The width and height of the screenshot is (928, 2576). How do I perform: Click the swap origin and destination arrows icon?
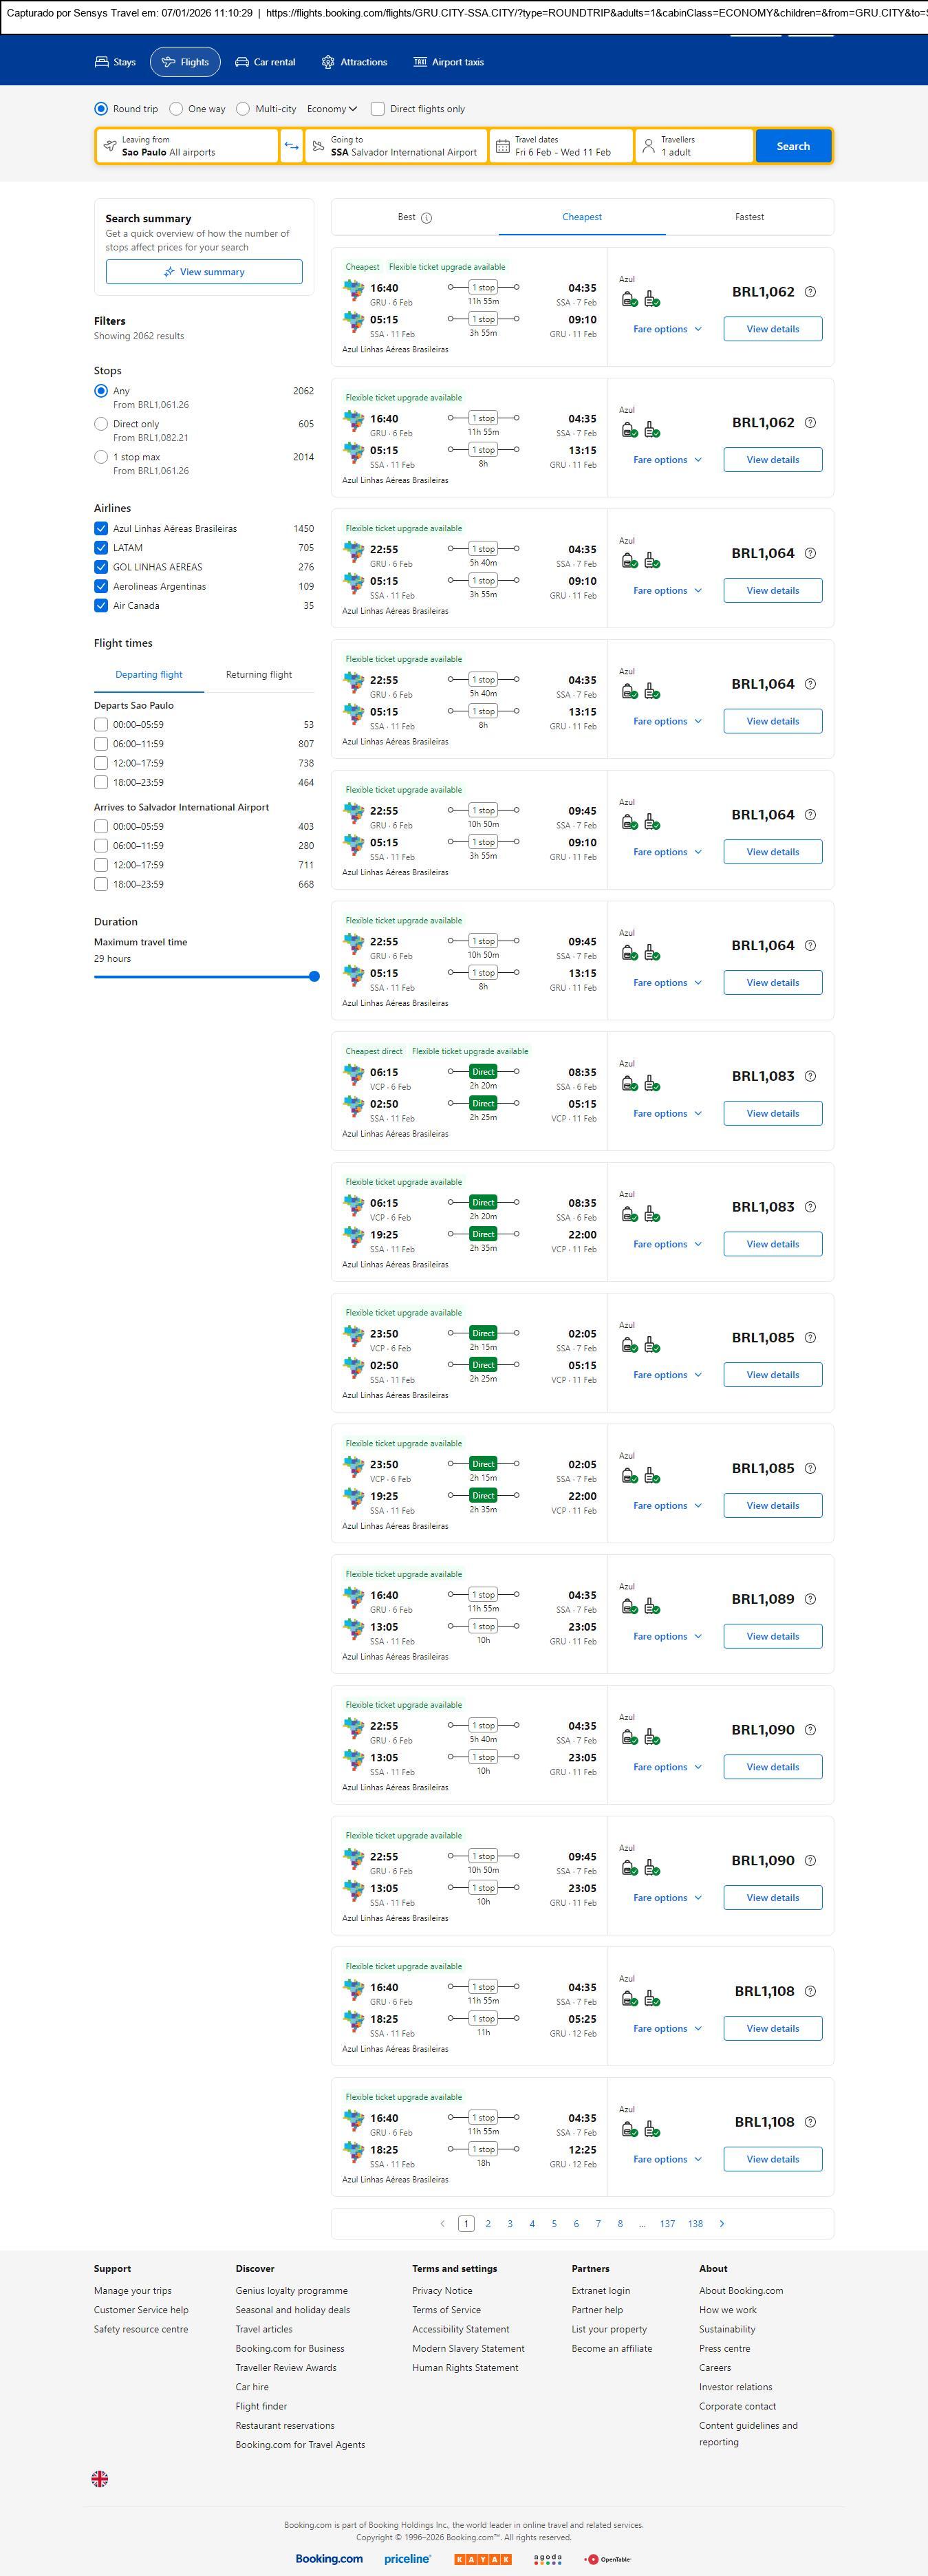(291, 146)
